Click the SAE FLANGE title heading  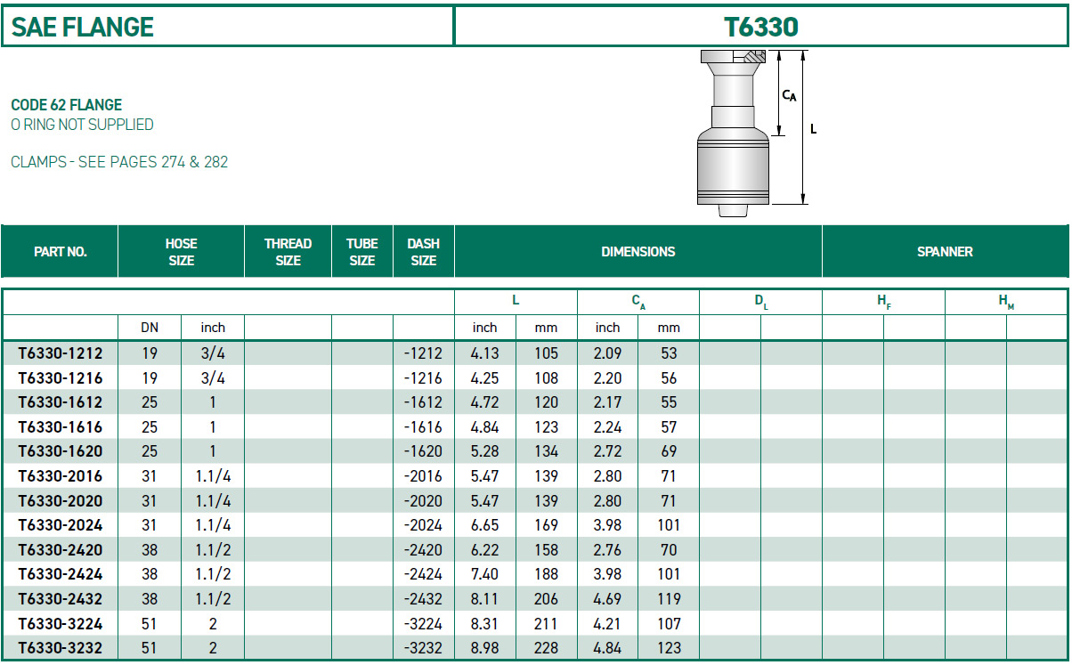tap(83, 27)
